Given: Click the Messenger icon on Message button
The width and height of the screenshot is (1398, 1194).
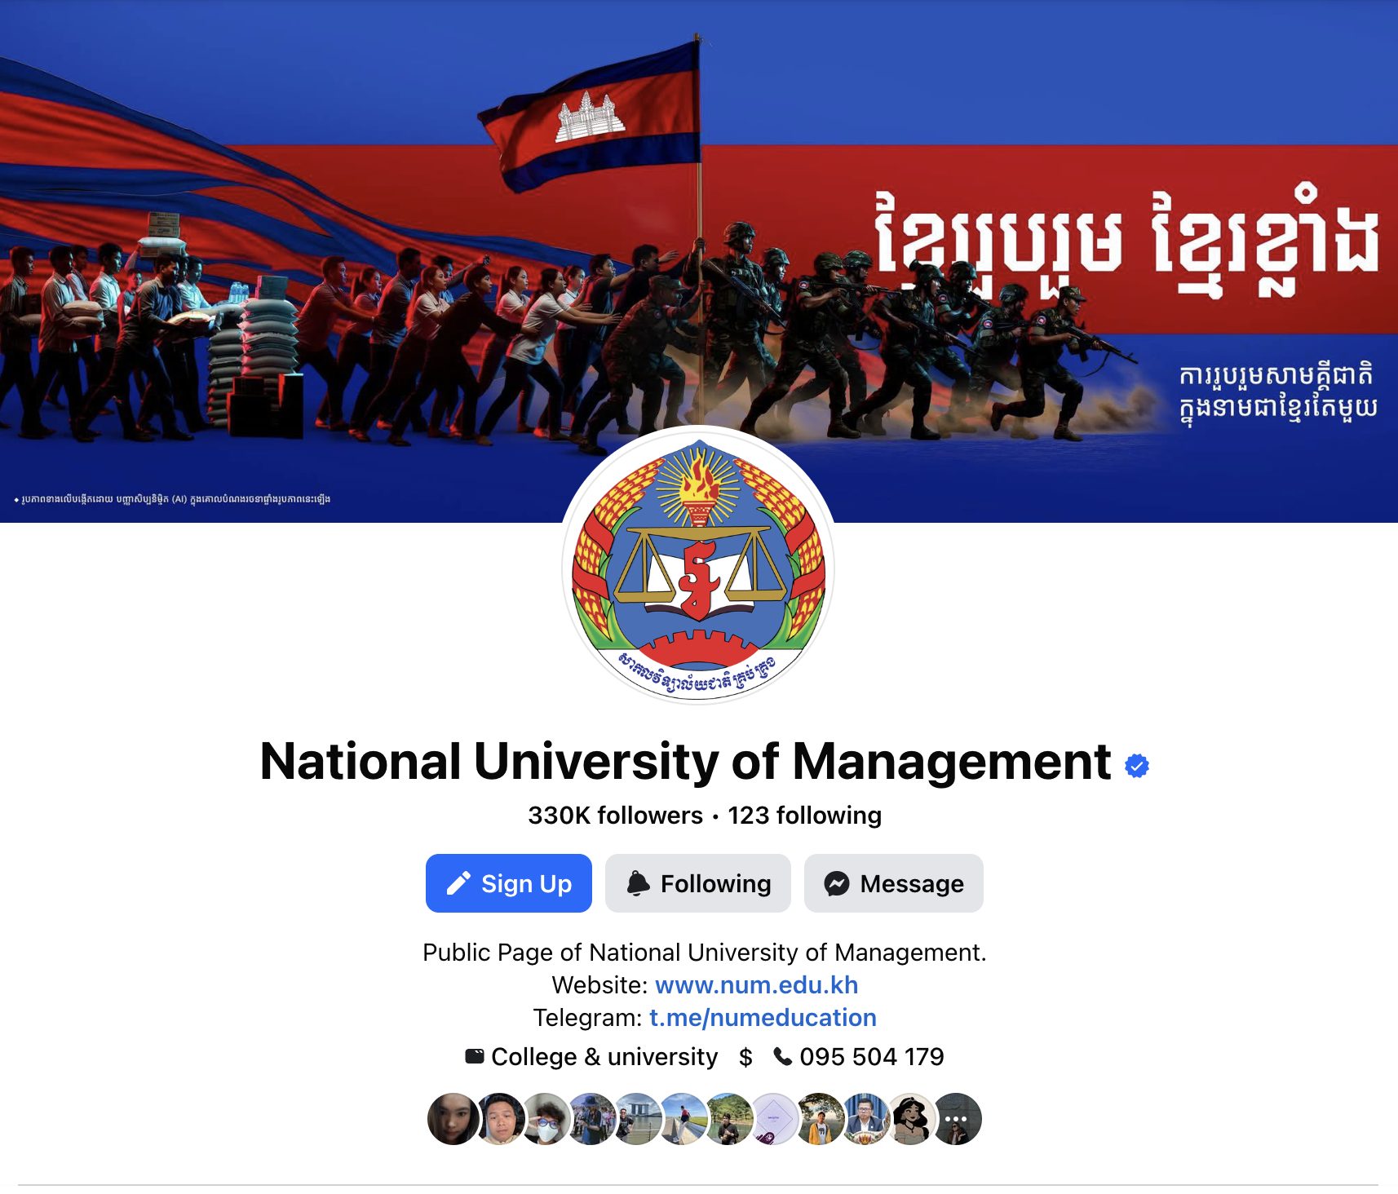Looking at the screenshot, I should pyautogui.click(x=837, y=883).
